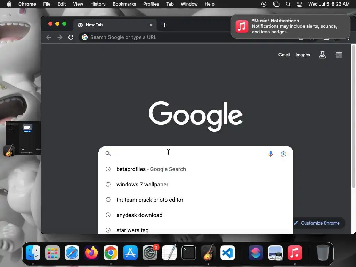Viewport: 356px width, 267px height.
Task: Select the New Tab tab
Action: tap(115, 25)
